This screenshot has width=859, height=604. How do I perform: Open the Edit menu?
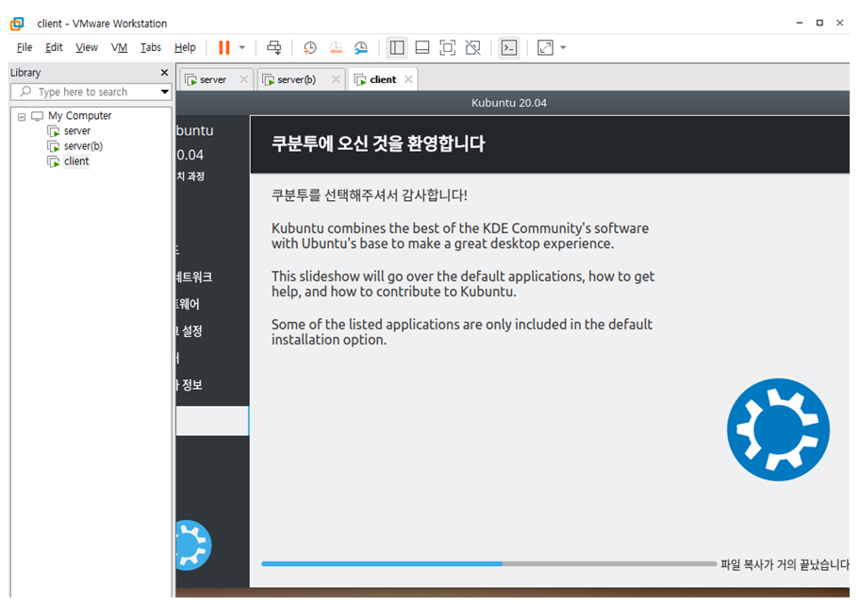[x=54, y=48]
